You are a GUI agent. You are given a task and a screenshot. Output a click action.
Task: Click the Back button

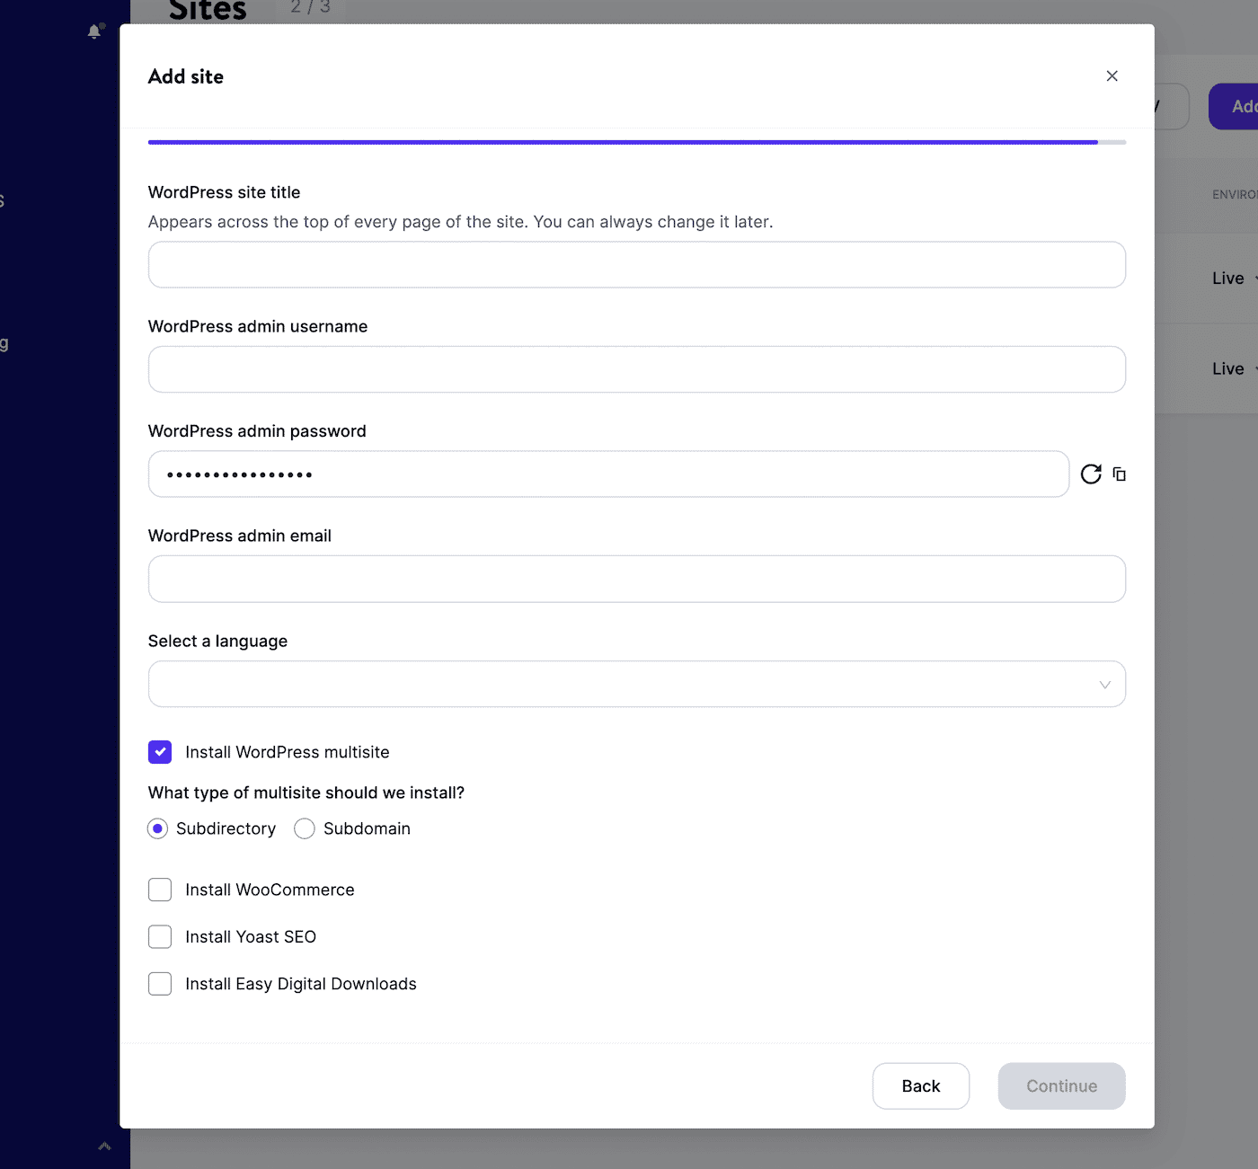(920, 1085)
